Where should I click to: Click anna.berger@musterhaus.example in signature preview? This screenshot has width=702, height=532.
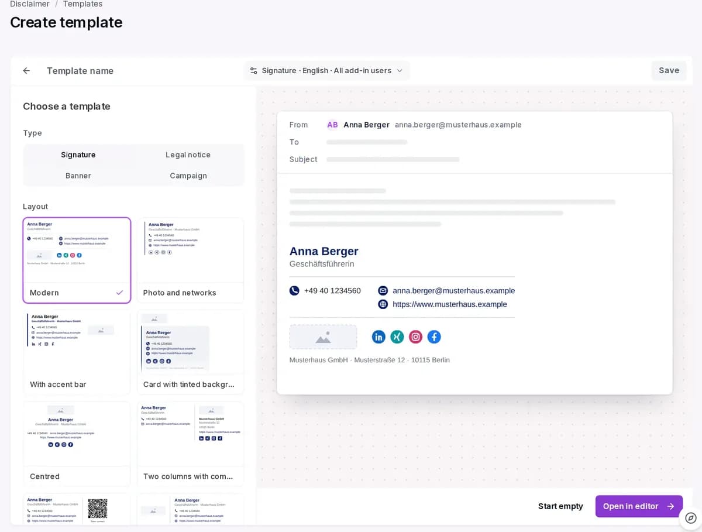click(x=454, y=291)
